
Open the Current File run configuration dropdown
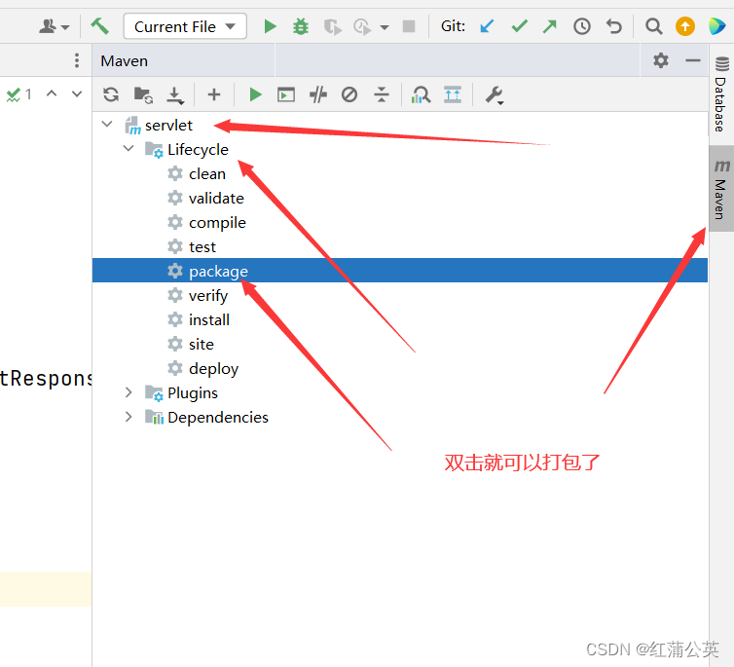(x=185, y=26)
